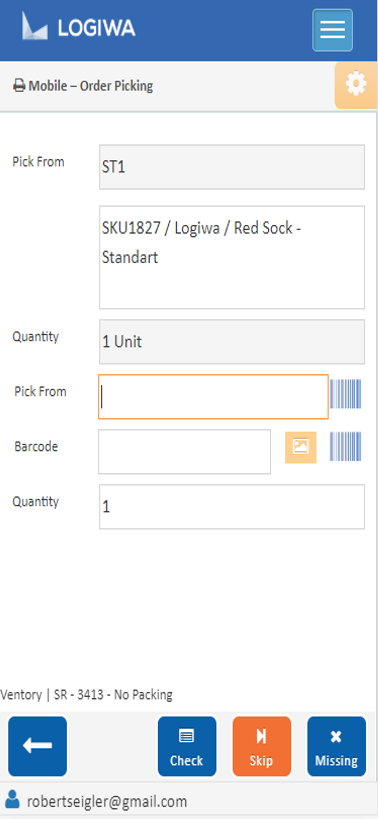Open the hamburger navigation menu
This screenshot has height=819, width=378.
pos(332,30)
